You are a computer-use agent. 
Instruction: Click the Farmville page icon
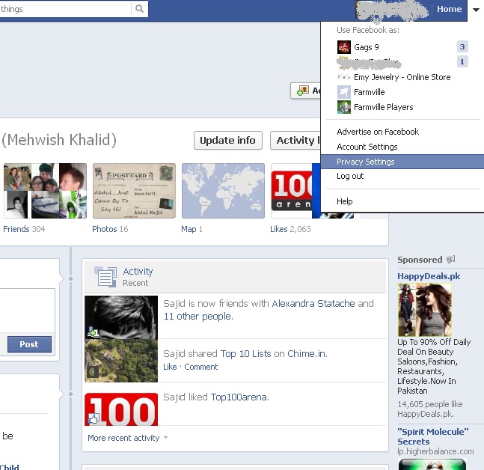tap(344, 92)
